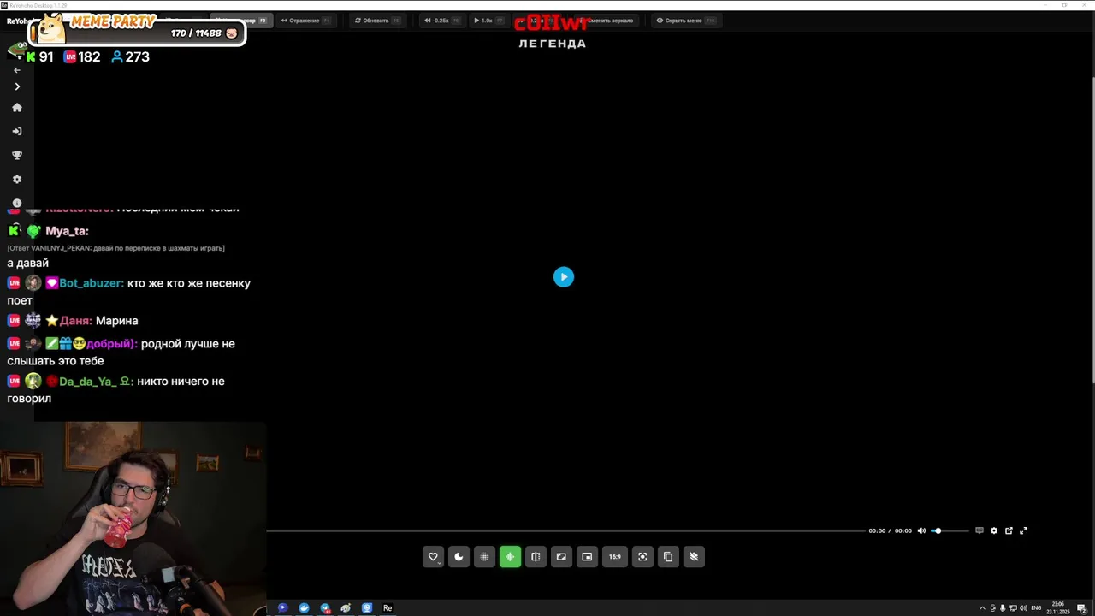Image resolution: width=1095 pixels, height=616 pixels.
Task: Toggle the split mirror view button
Action: (536, 557)
